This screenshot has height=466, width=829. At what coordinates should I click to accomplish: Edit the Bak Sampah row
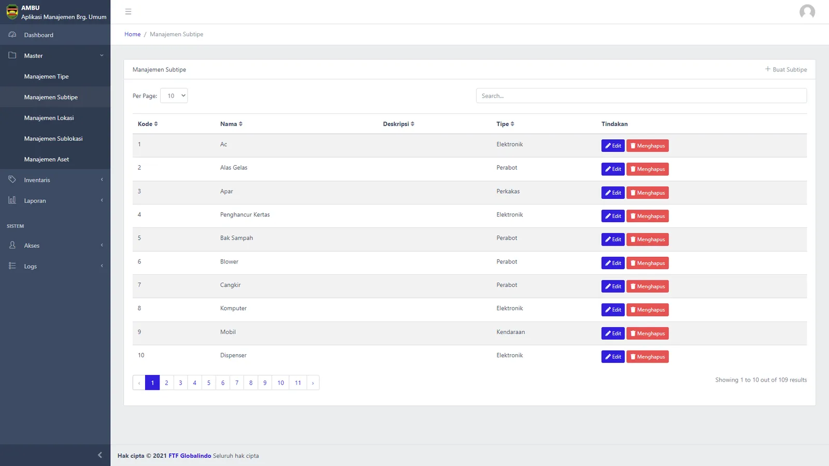[613, 239]
